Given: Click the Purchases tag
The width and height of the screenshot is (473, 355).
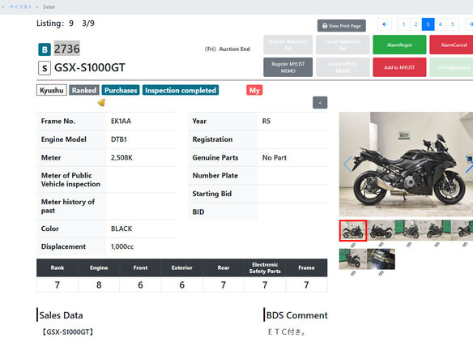Looking at the screenshot, I should pos(121,90).
